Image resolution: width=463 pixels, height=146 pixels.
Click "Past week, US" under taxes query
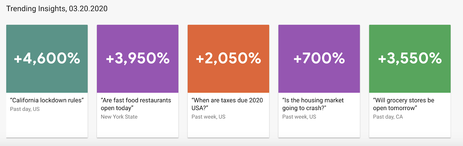coord(208,117)
